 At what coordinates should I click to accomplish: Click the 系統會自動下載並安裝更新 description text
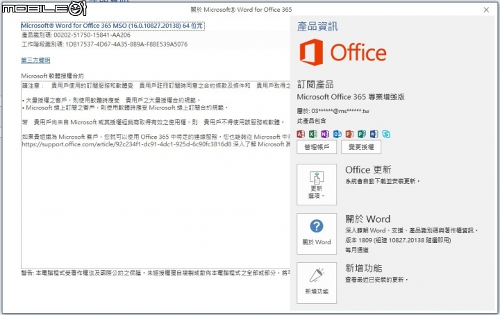pos(383,181)
